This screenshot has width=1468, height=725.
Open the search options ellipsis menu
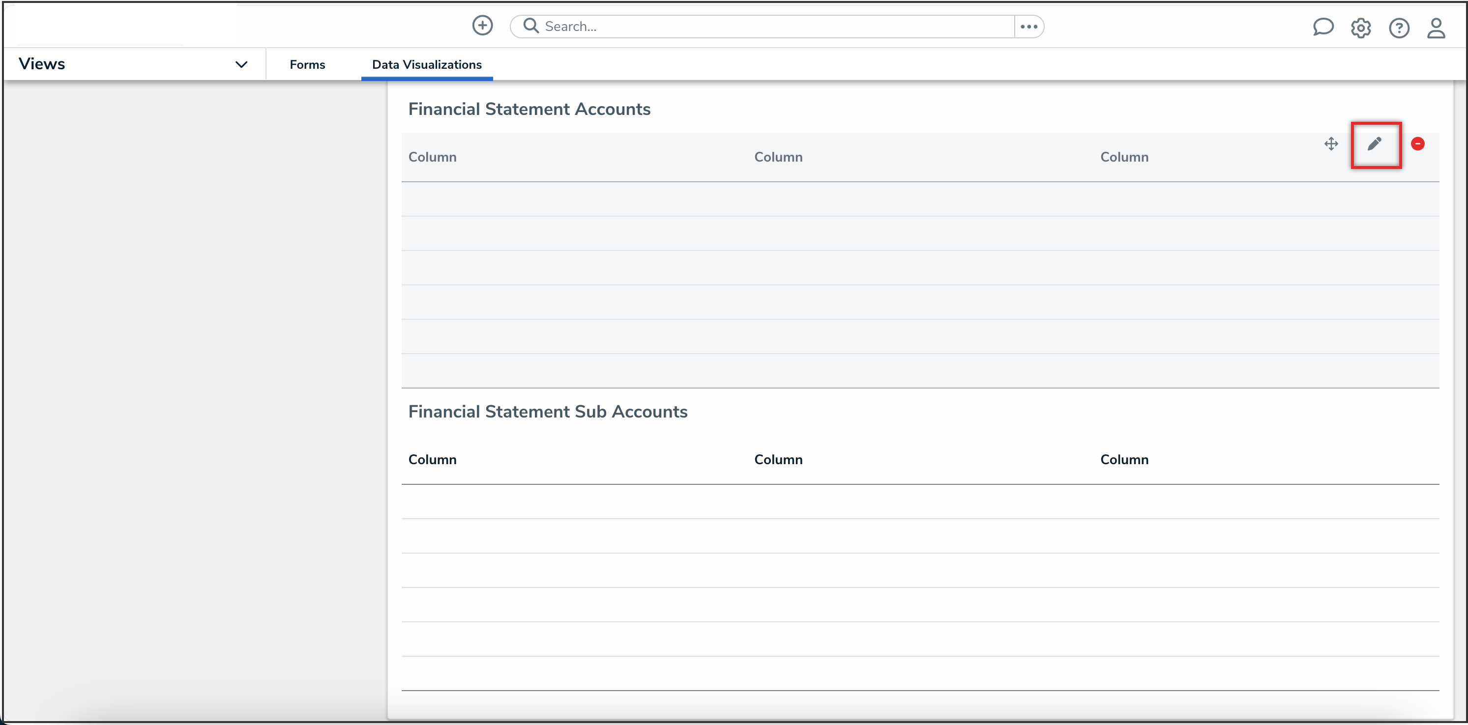tap(1028, 27)
